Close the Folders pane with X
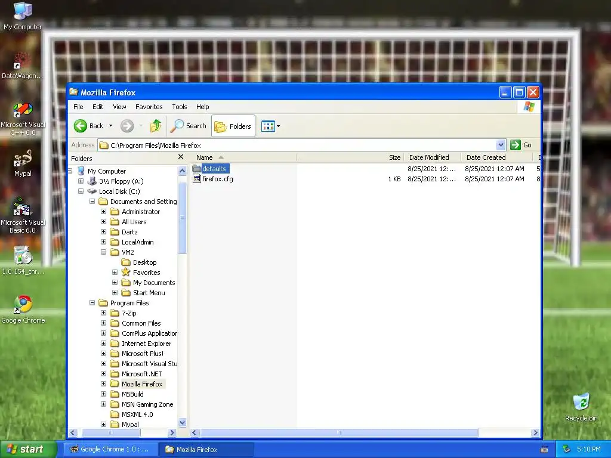 coord(180,157)
